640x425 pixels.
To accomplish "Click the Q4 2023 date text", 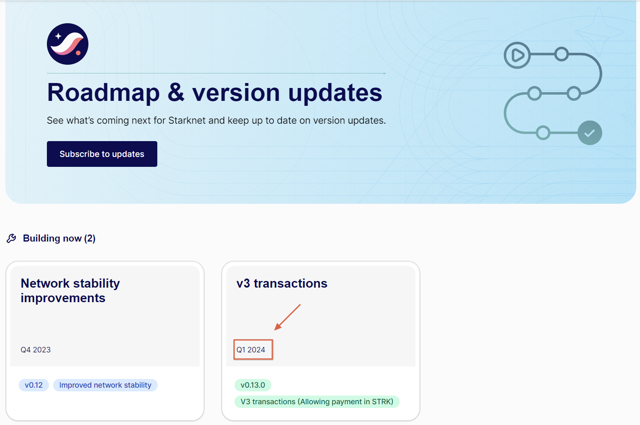I will pyautogui.click(x=36, y=350).
